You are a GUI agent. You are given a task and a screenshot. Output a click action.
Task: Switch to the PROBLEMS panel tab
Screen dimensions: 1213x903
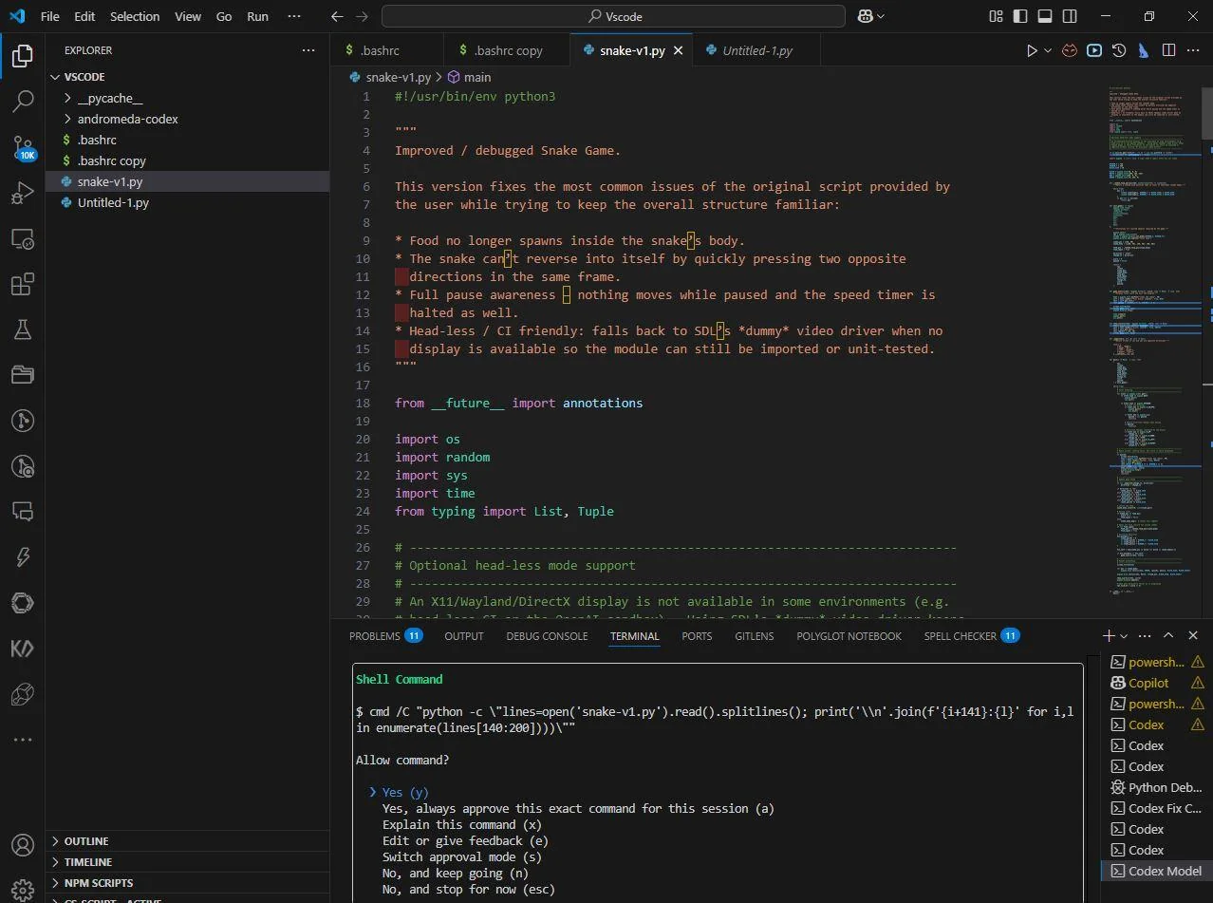pyautogui.click(x=375, y=636)
